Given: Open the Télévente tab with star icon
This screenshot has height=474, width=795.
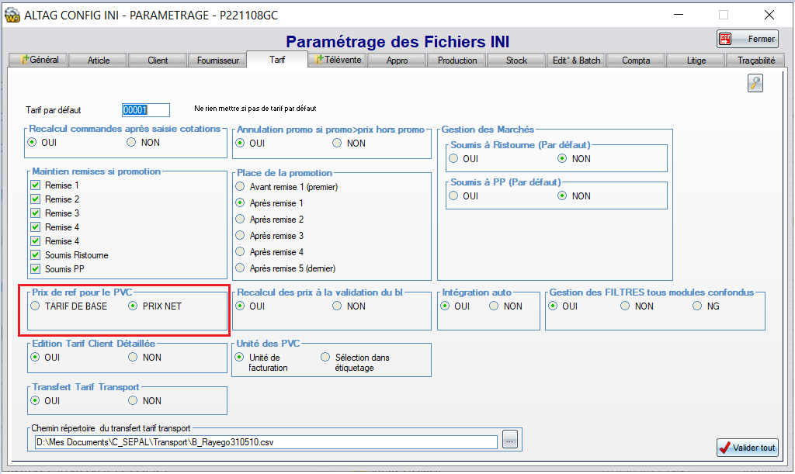Looking at the screenshot, I should pos(338,60).
